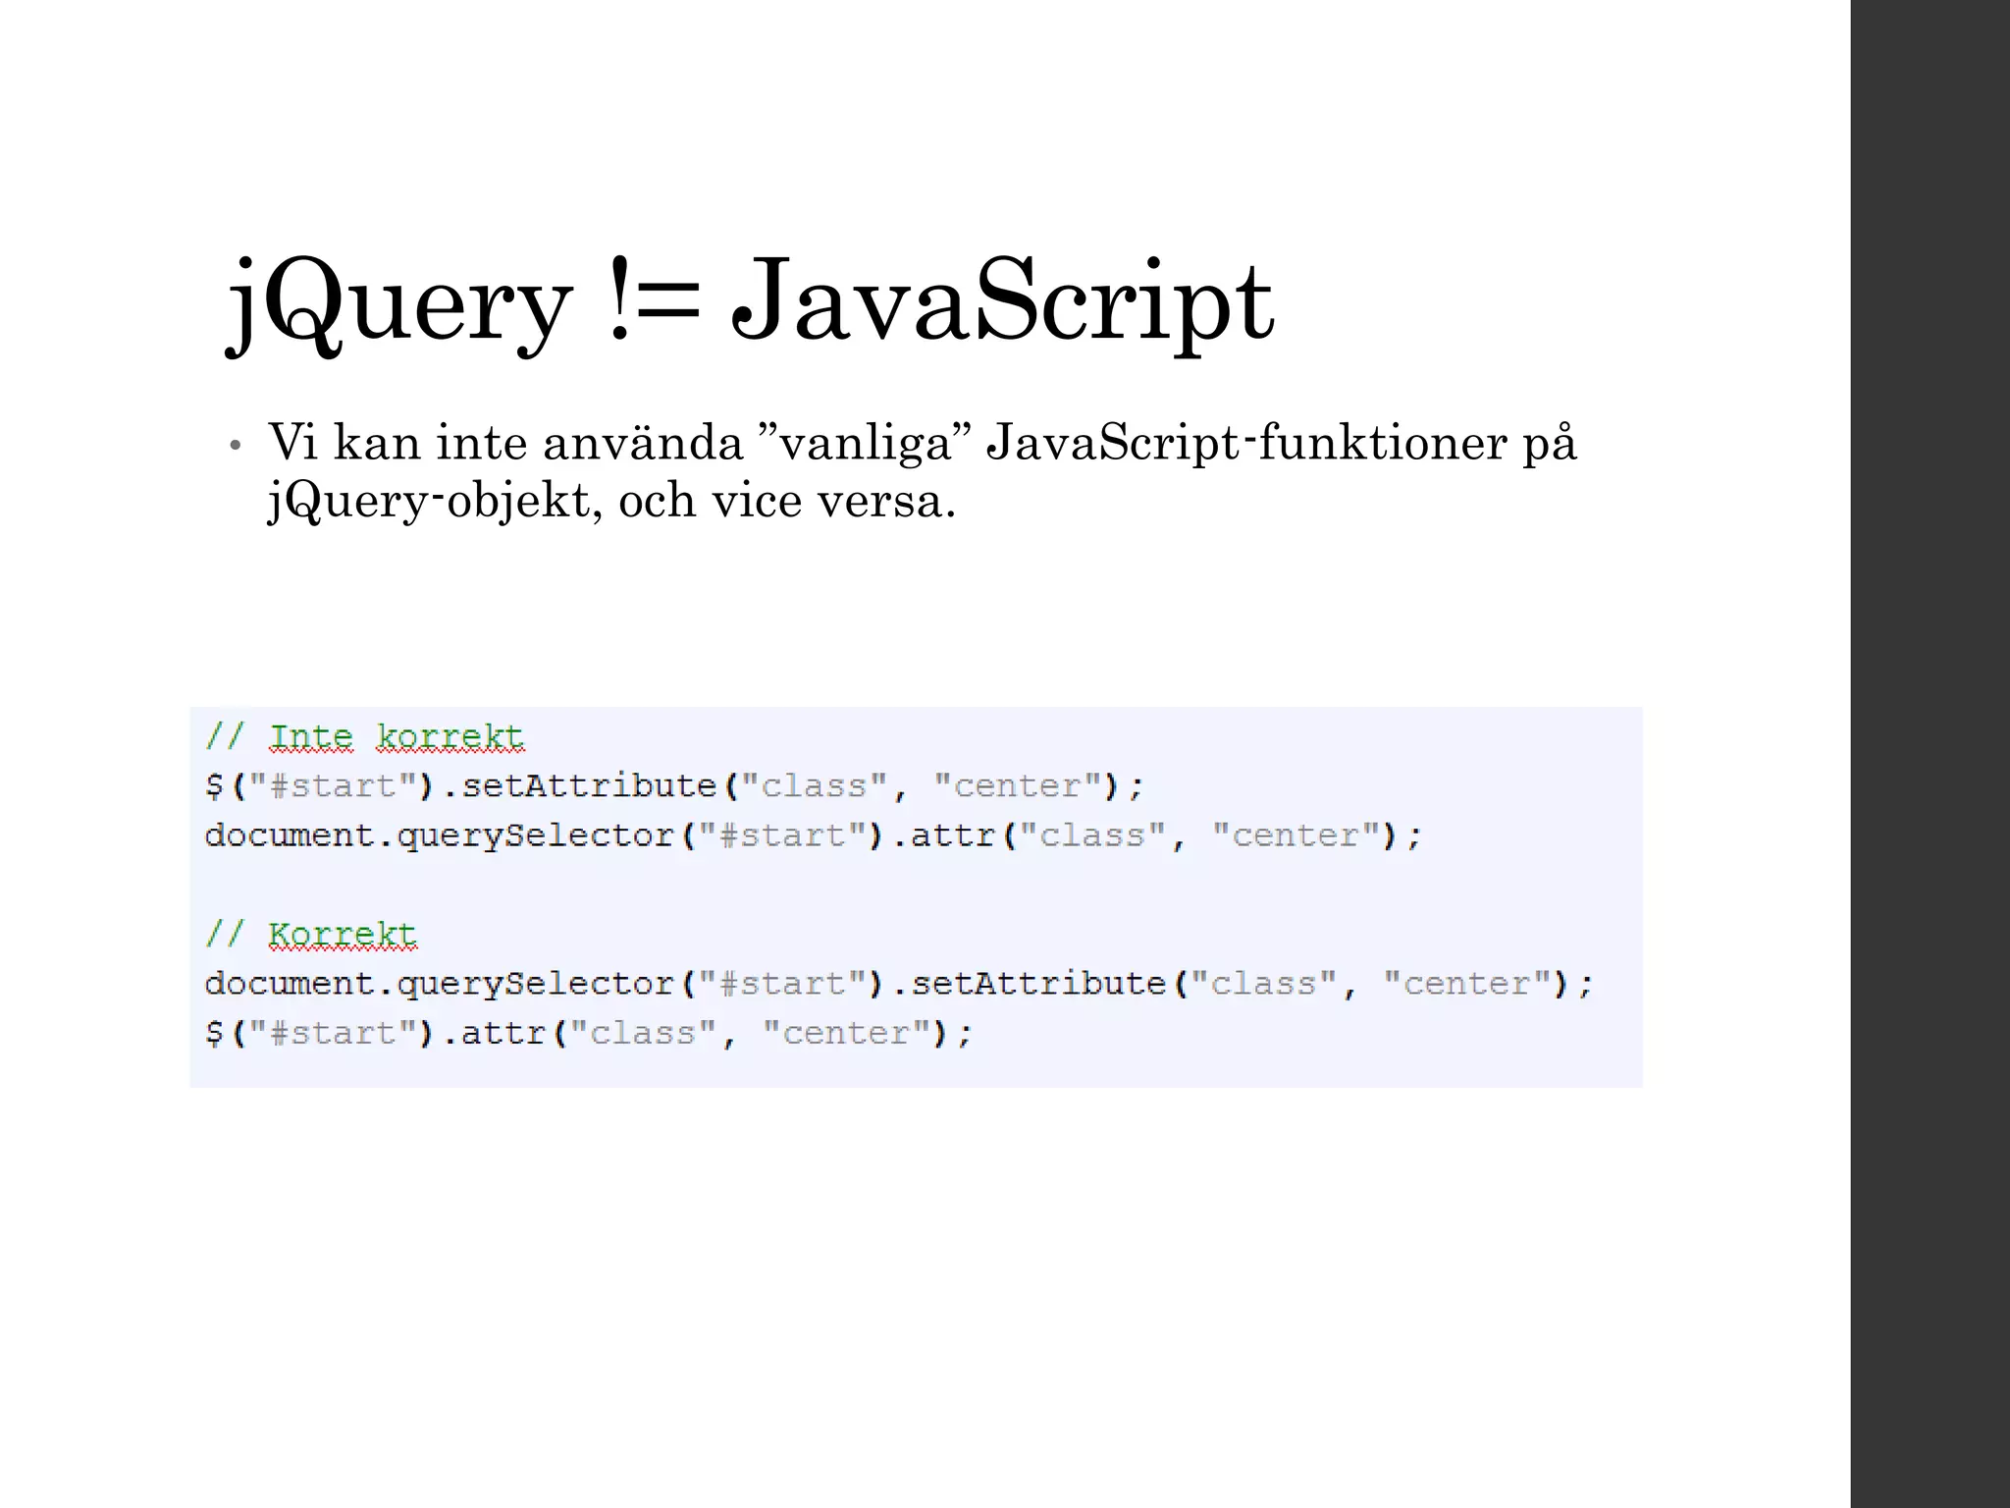Click the bullet line beginning "Vi kan inte använda"
Viewport: 2010px width, 1508px height.
pyautogui.click(x=922, y=442)
